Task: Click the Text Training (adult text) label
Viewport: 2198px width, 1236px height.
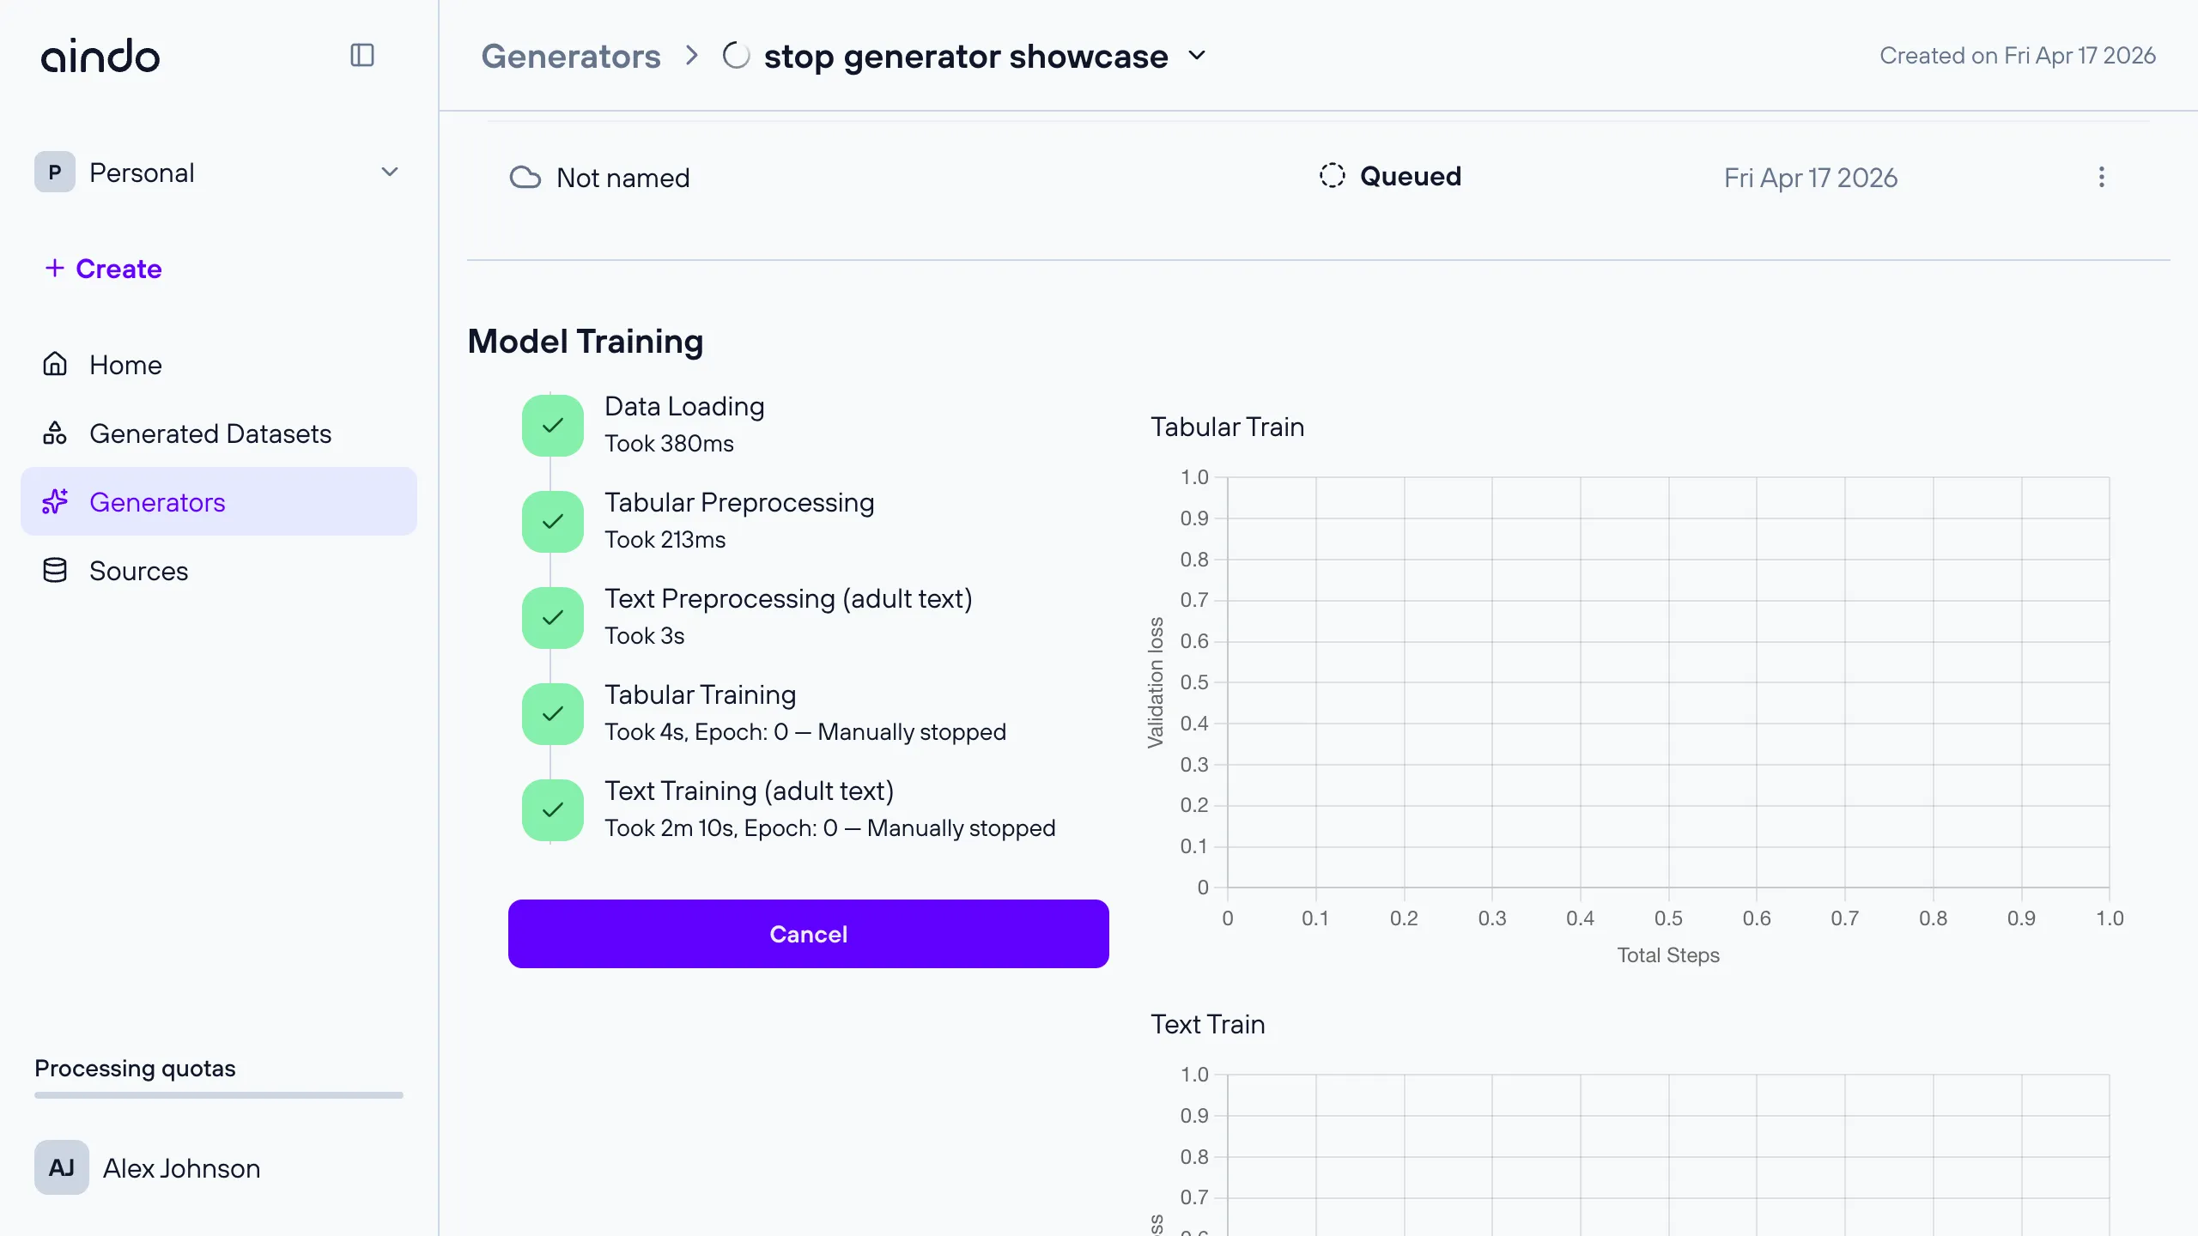Action: [x=750, y=791]
